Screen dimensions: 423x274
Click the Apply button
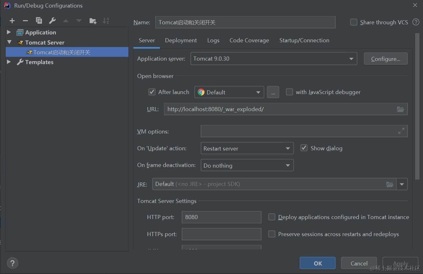pyautogui.click(x=400, y=263)
